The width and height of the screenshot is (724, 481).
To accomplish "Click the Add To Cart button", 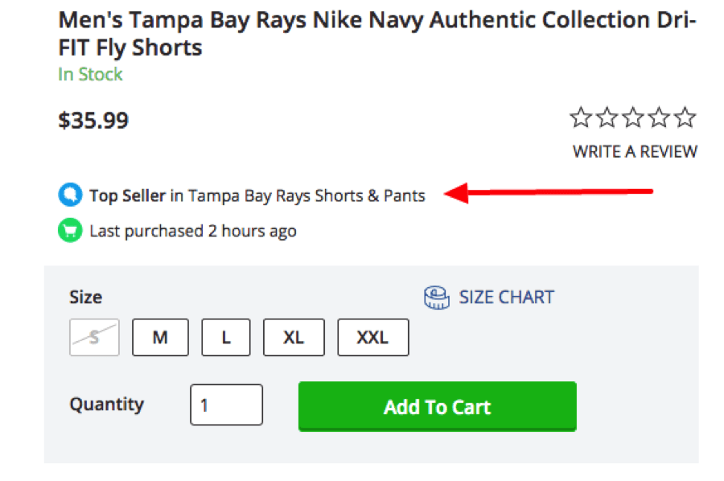I will pos(438,406).
